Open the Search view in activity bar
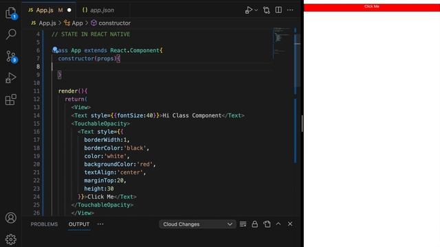 click(x=11, y=34)
